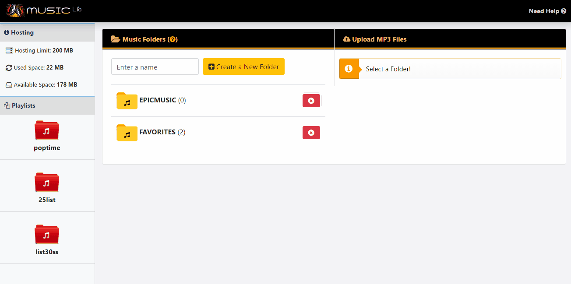571x284 pixels.
Task: Click the Playlists panel icon
Action: tap(6, 105)
